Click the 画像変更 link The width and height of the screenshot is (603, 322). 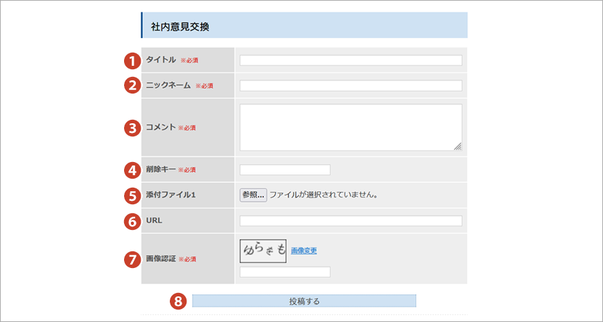(304, 251)
